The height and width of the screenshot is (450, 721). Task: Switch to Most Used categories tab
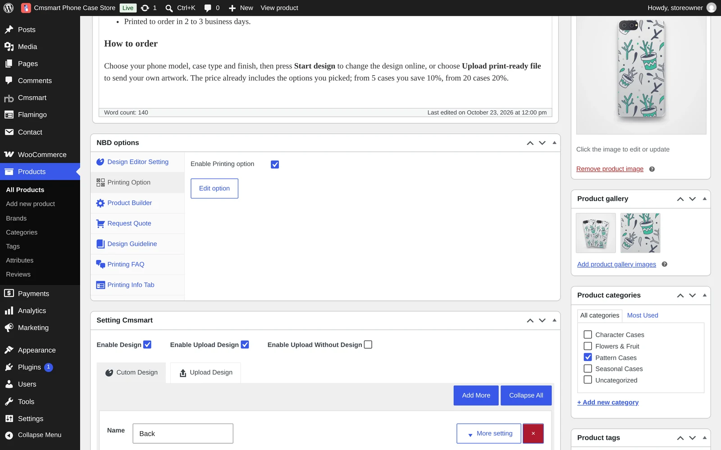coord(643,315)
